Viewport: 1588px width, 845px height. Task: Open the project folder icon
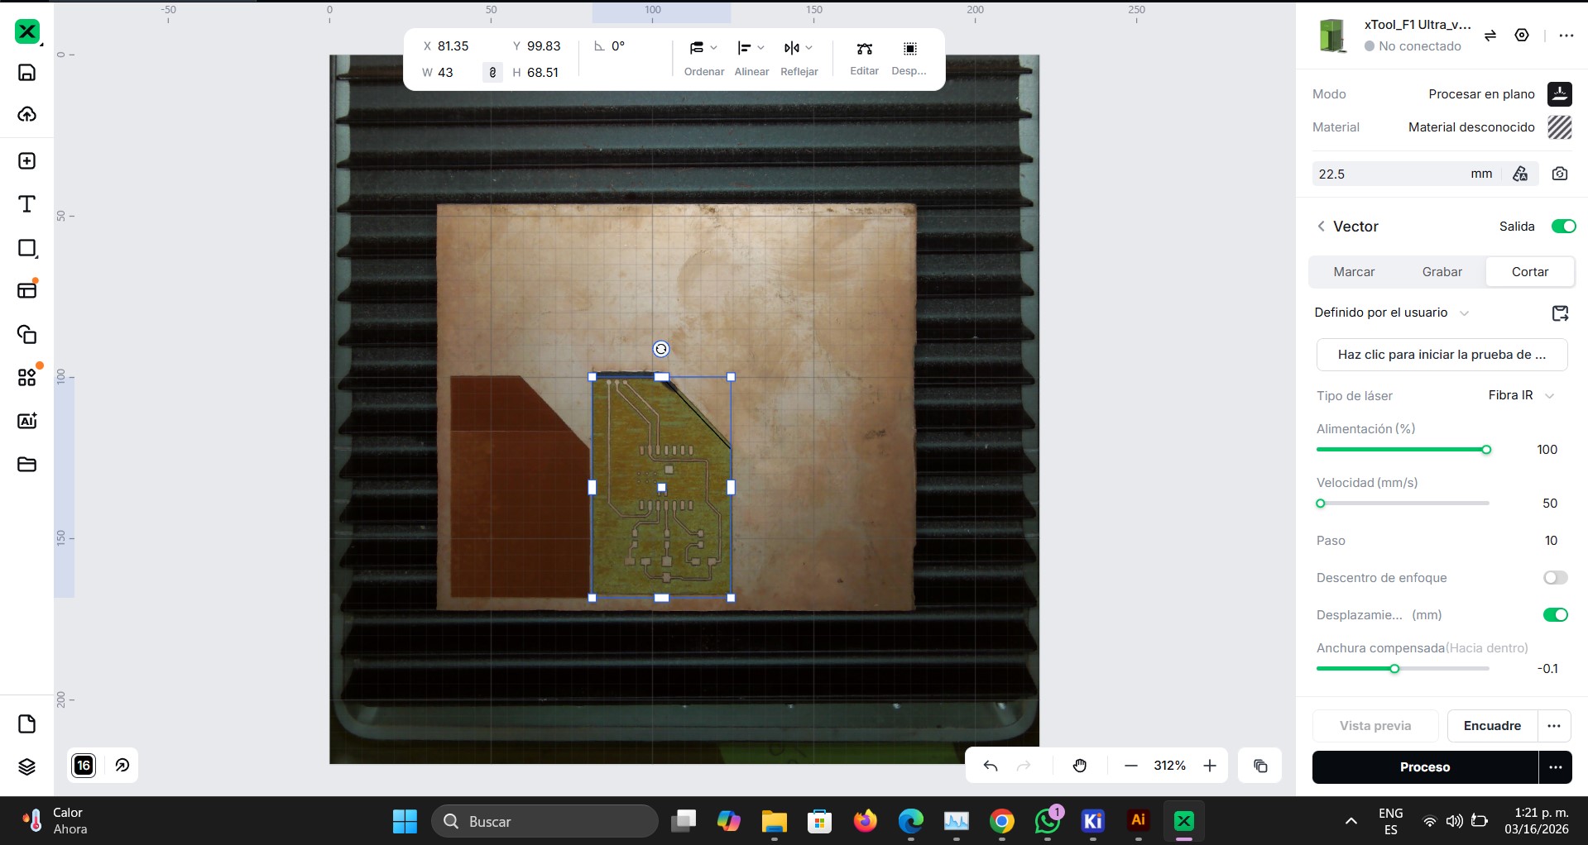pos(27,464)
